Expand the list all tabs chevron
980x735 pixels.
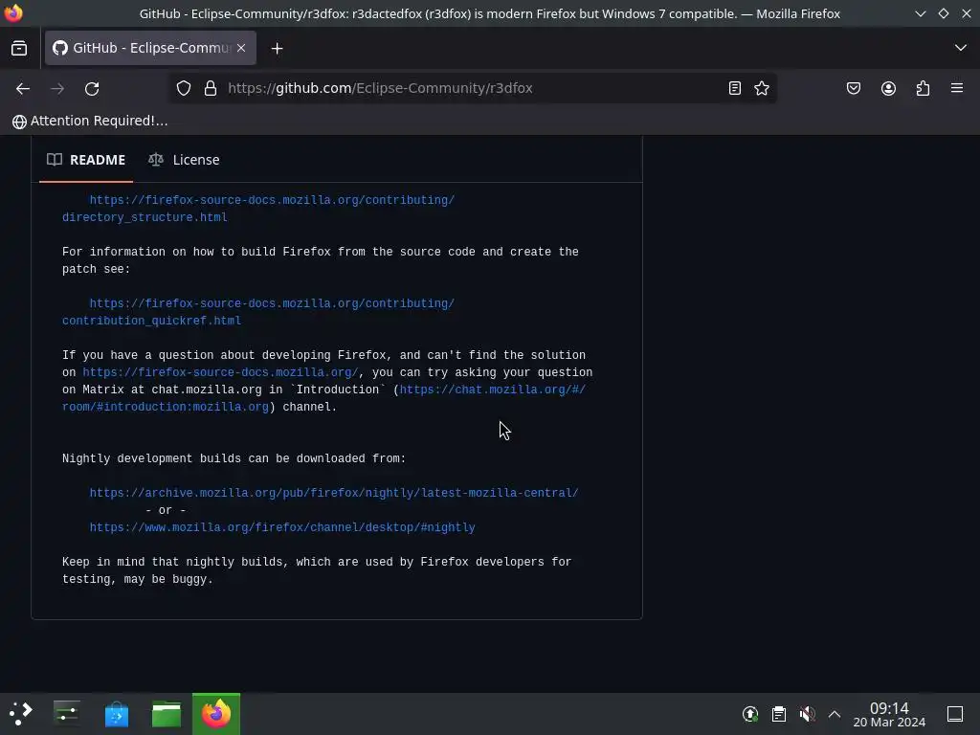(960, 48)
